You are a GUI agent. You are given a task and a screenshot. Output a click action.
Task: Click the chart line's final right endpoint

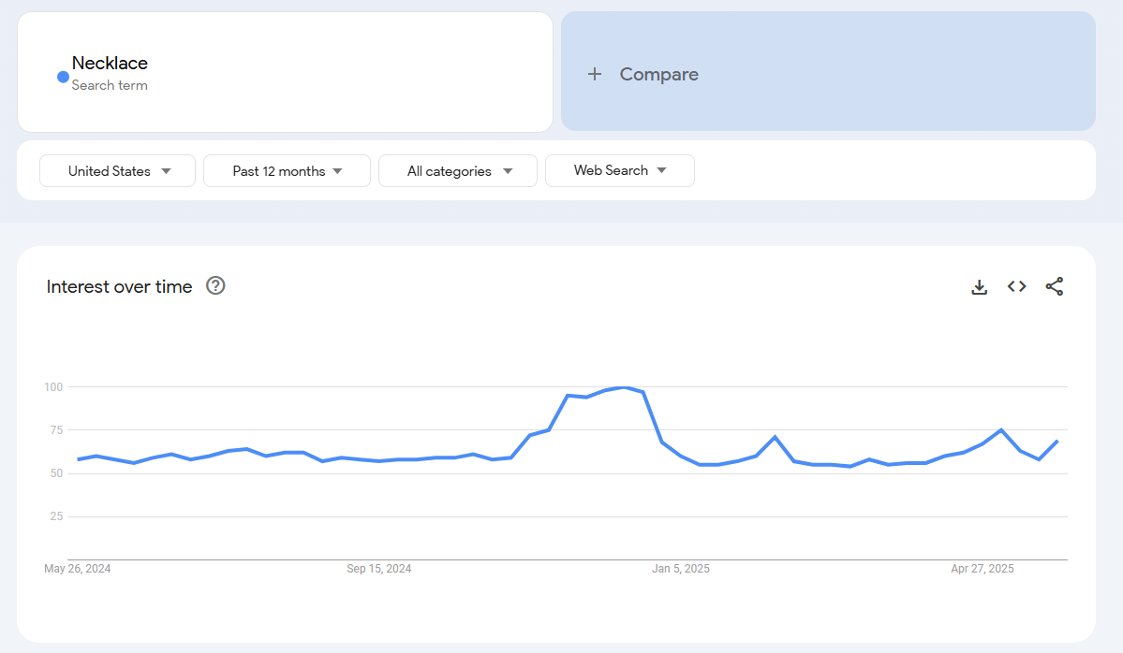[x=1057, y=441]
